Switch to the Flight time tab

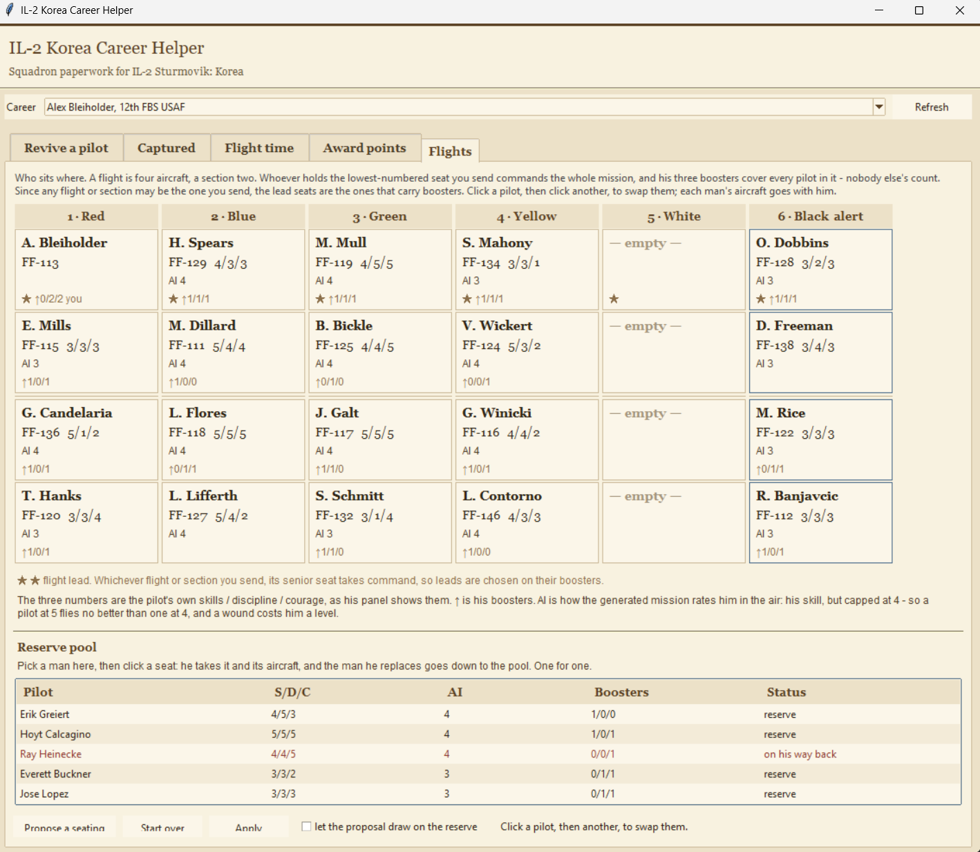pos(259,148)
